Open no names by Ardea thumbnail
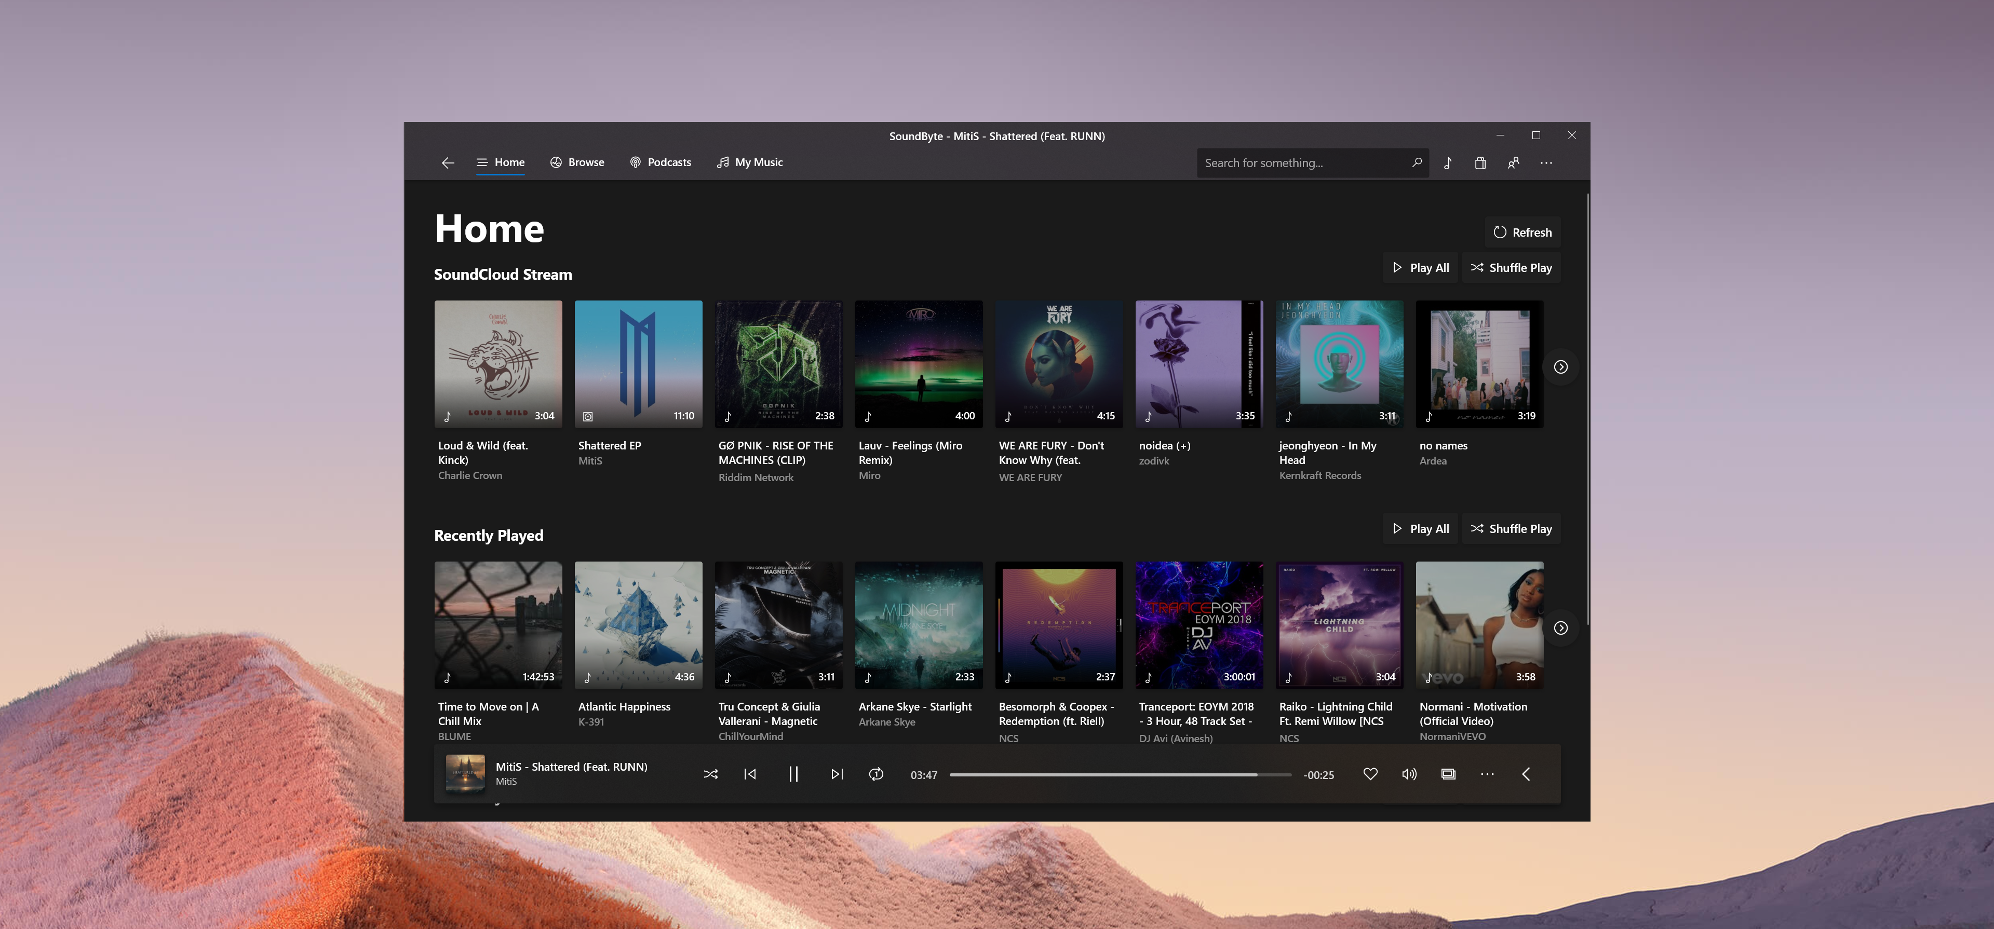The image size is (1994, 929). coord(1479,364)
